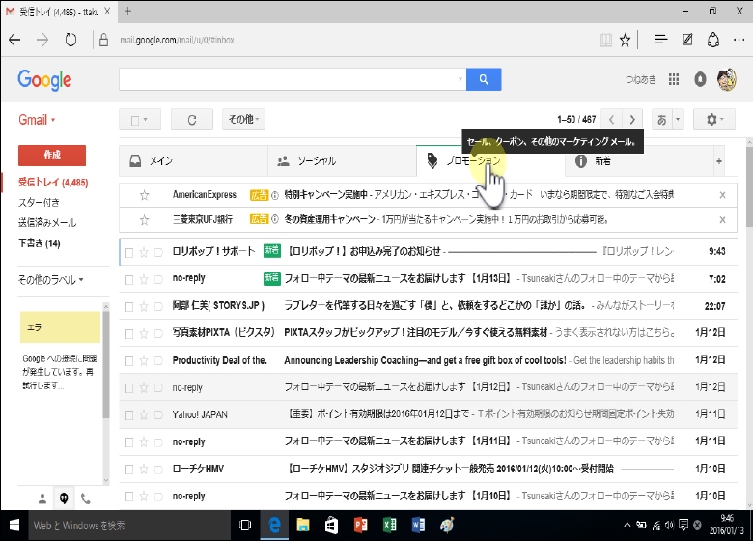The height and width of the screenshot is (541, 753).
Task: Go to next page of mail
Action: pyautogui.click(x=632, y=119)
